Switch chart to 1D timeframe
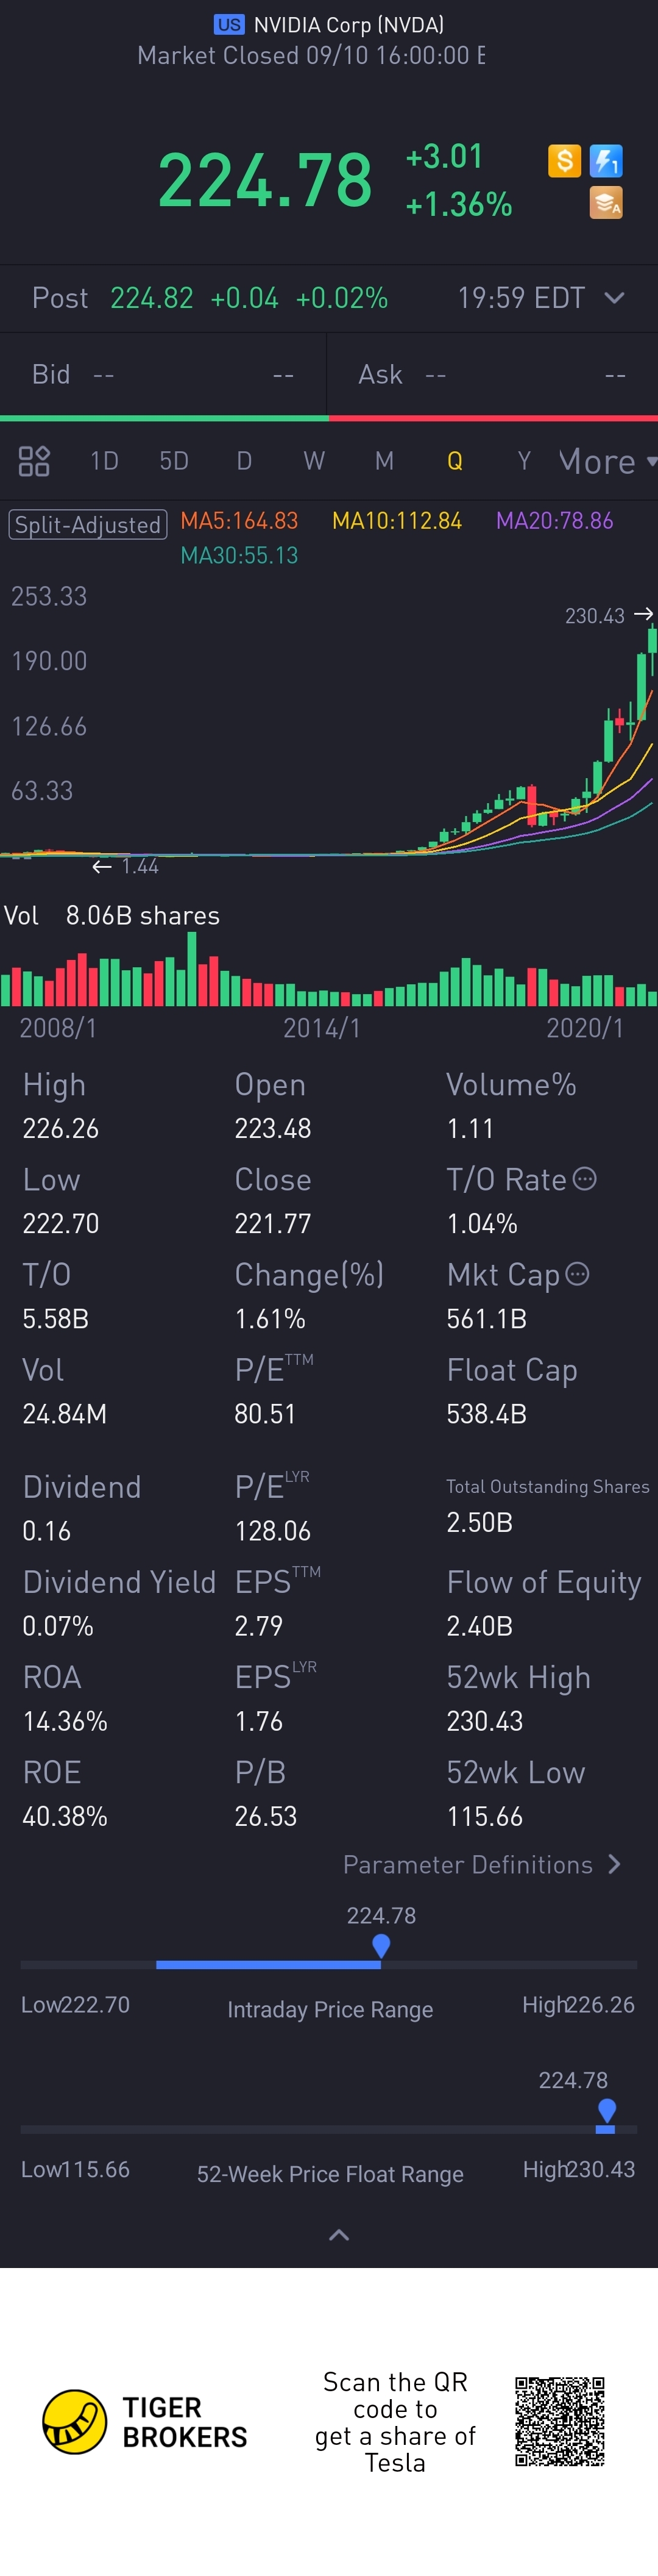The height and width of the screenshot is (2576, 658). pos(104,461)
